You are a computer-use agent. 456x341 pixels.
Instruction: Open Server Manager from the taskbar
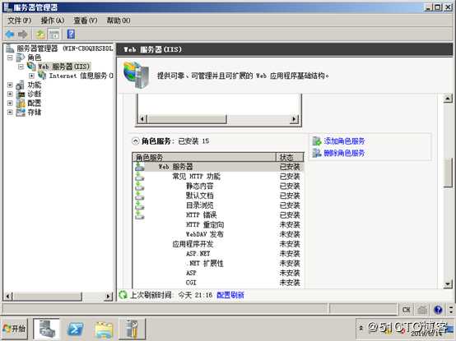tap(47, 329)
